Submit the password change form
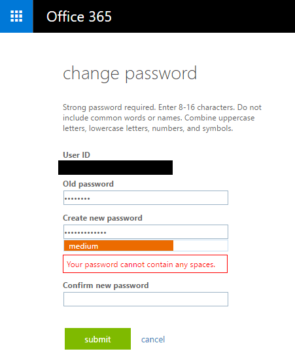 pyautogui.click(x=97, y=338)
